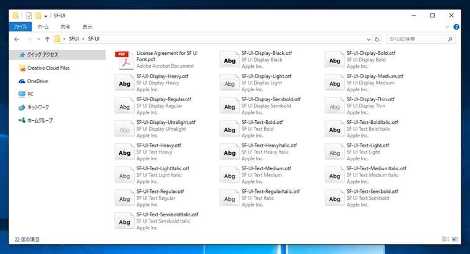470x254 pixels.
Task: Click the SF-UIの検索 search box
Action: (421, 39)
